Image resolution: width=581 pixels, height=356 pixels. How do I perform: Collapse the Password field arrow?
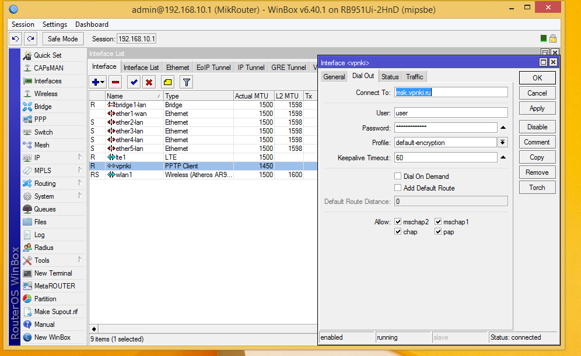coord(503,128)
